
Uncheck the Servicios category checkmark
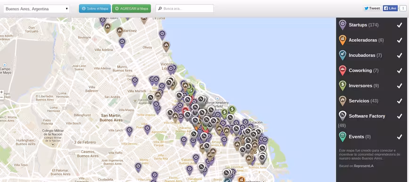(400, 101)
